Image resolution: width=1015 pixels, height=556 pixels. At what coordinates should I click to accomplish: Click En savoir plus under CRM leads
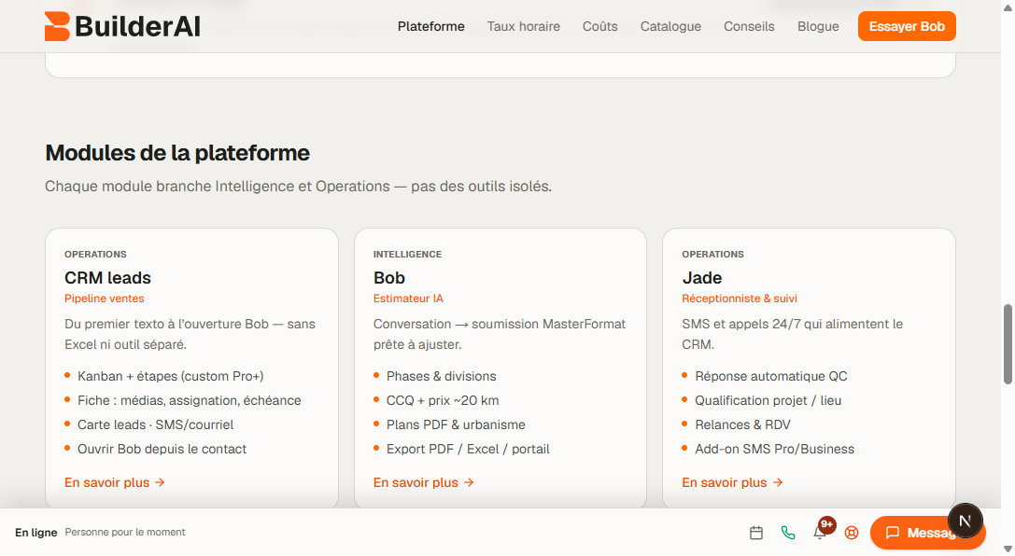[115, 482]
